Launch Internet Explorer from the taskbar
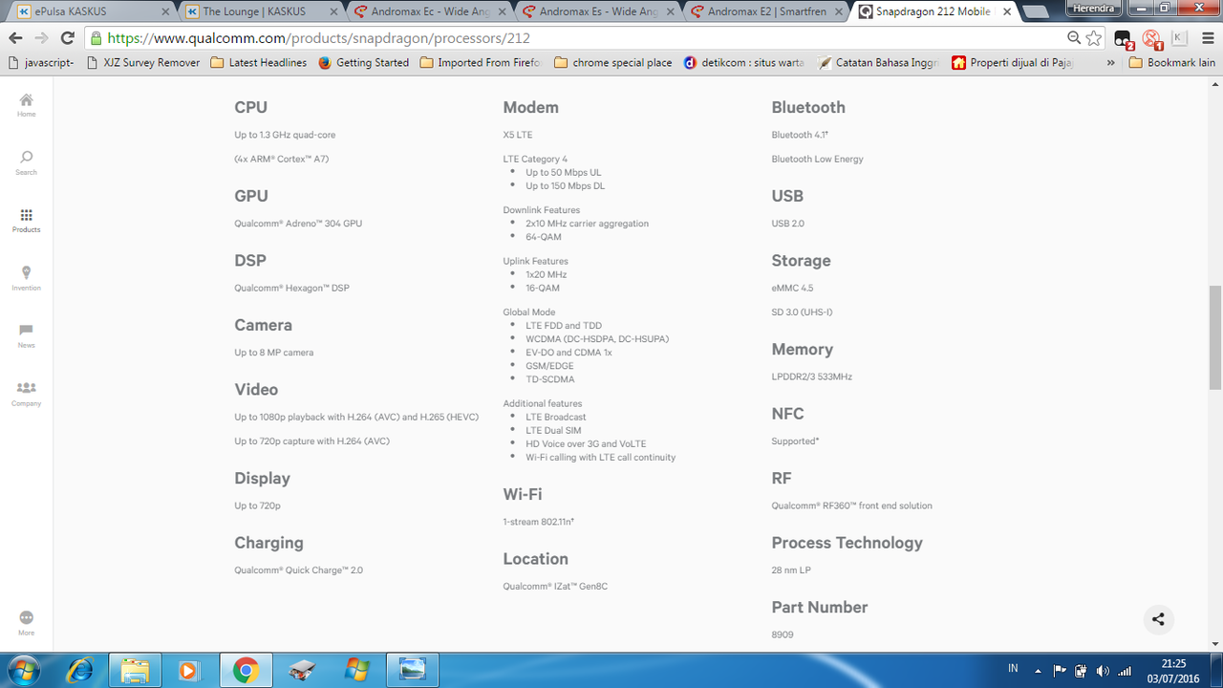Viewport: 1223px width, 688px height. [80, 670]
